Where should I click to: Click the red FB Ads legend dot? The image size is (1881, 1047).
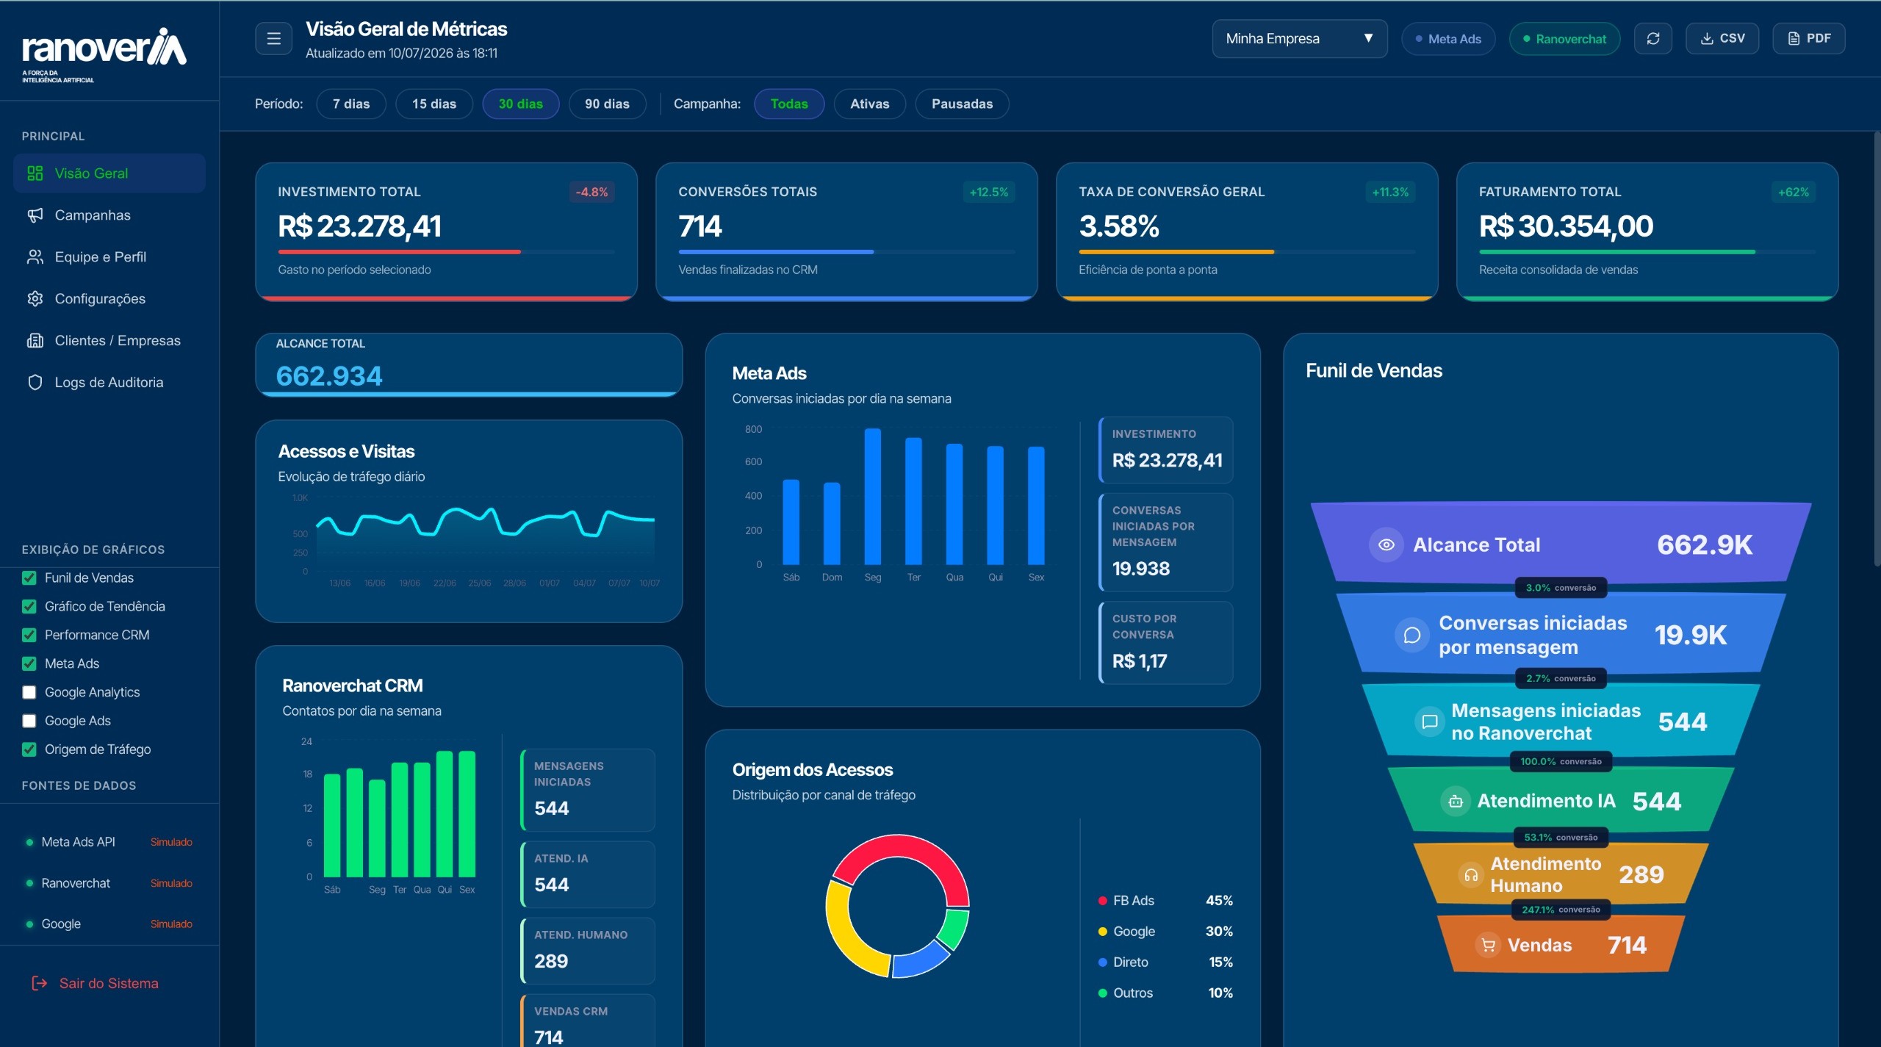(1102, 901)
